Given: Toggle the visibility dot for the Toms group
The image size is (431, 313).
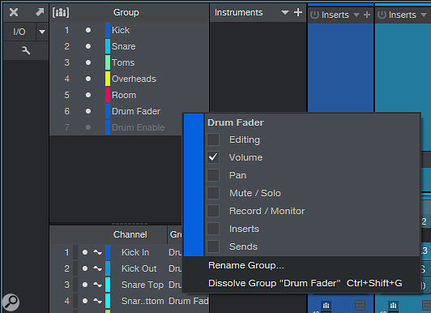Looking at the screenshot, I should coord(88,62).
